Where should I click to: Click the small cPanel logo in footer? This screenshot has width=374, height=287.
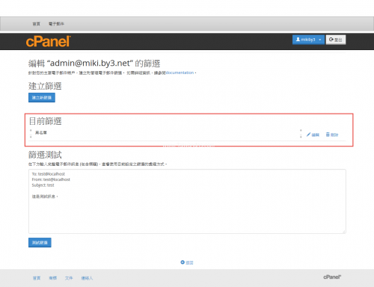coord(332,277)
